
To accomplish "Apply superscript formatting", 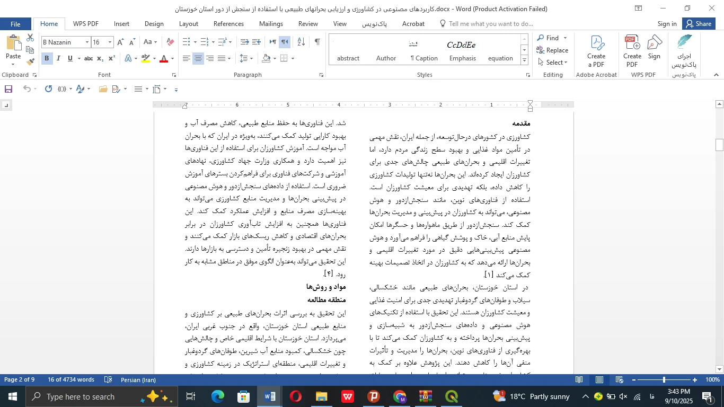I will [112, 59].
